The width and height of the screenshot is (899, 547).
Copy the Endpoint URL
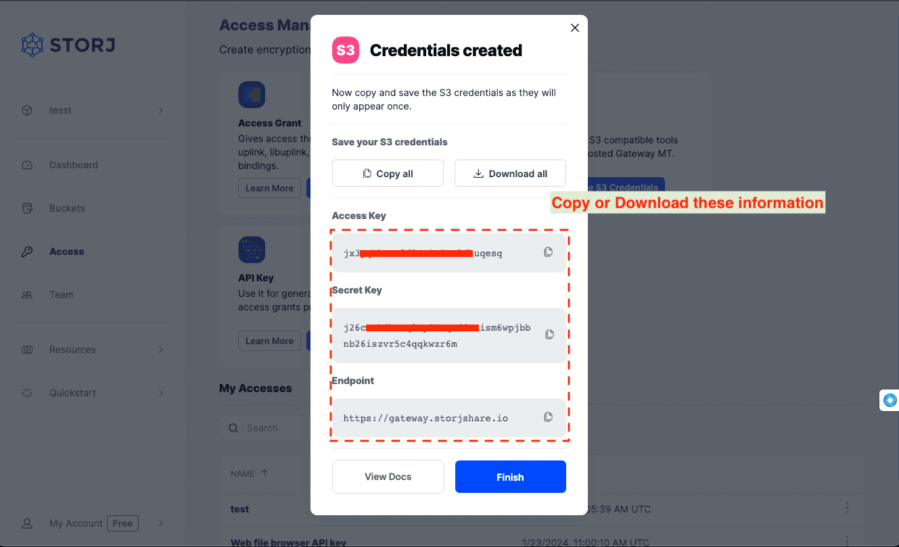[548, 417]
